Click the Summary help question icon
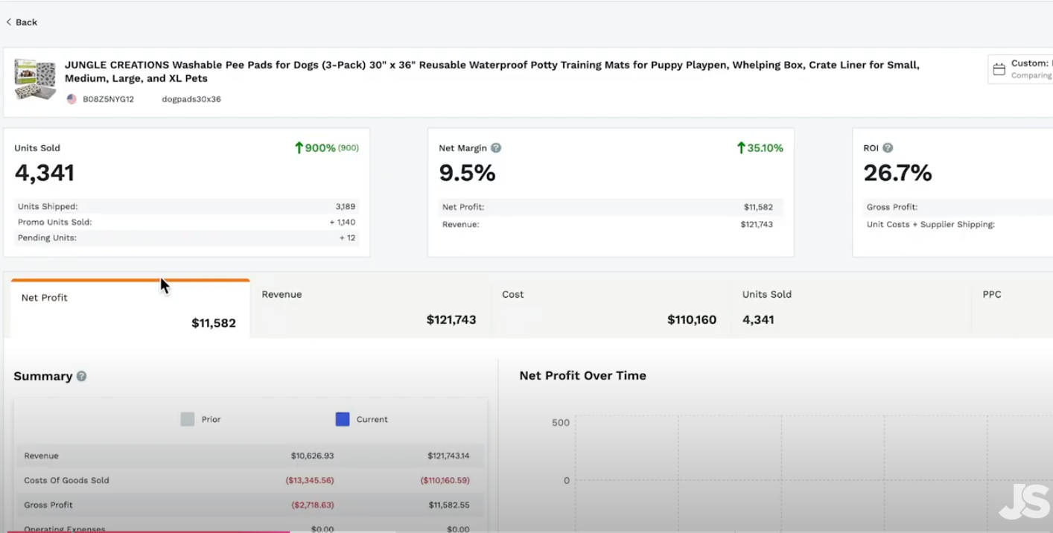This screenshot has width=1053, height=533. [82, 377]
